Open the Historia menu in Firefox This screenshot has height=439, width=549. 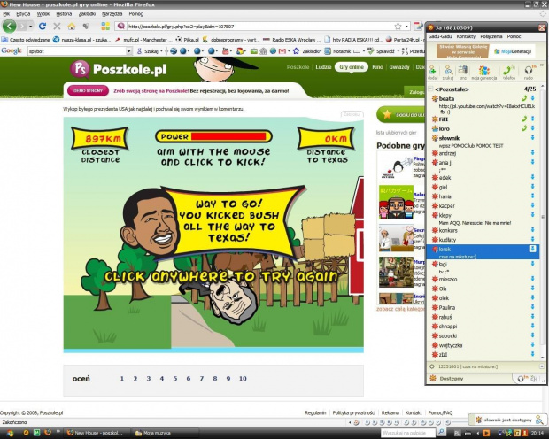click(64, 14)
